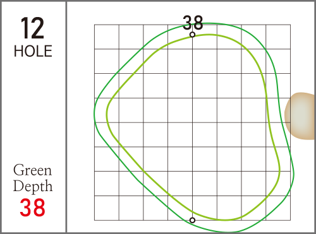316x234 pixels.
Task: Click the top depth marker circle
Action: pos(192,35)
